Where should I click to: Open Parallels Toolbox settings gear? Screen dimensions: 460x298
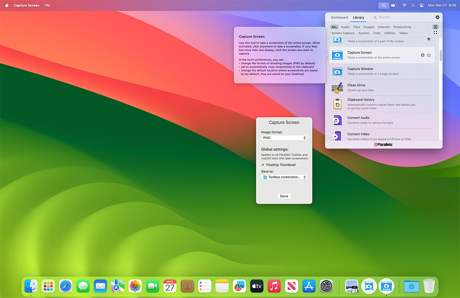click(x=437, y=17)
